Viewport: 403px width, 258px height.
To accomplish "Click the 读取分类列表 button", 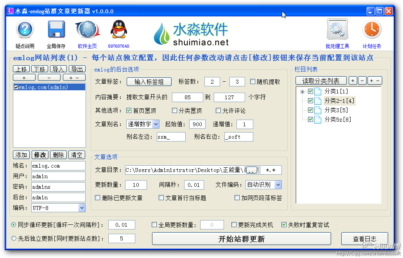I will click(321, 81).
